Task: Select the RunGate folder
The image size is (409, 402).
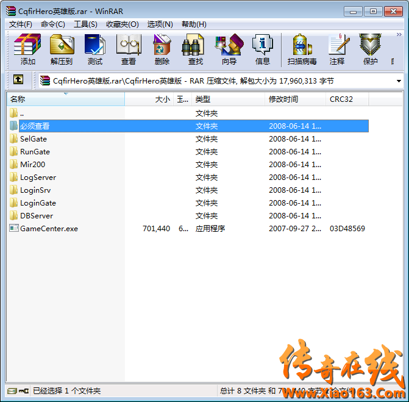Action: (x=188, y=152)
